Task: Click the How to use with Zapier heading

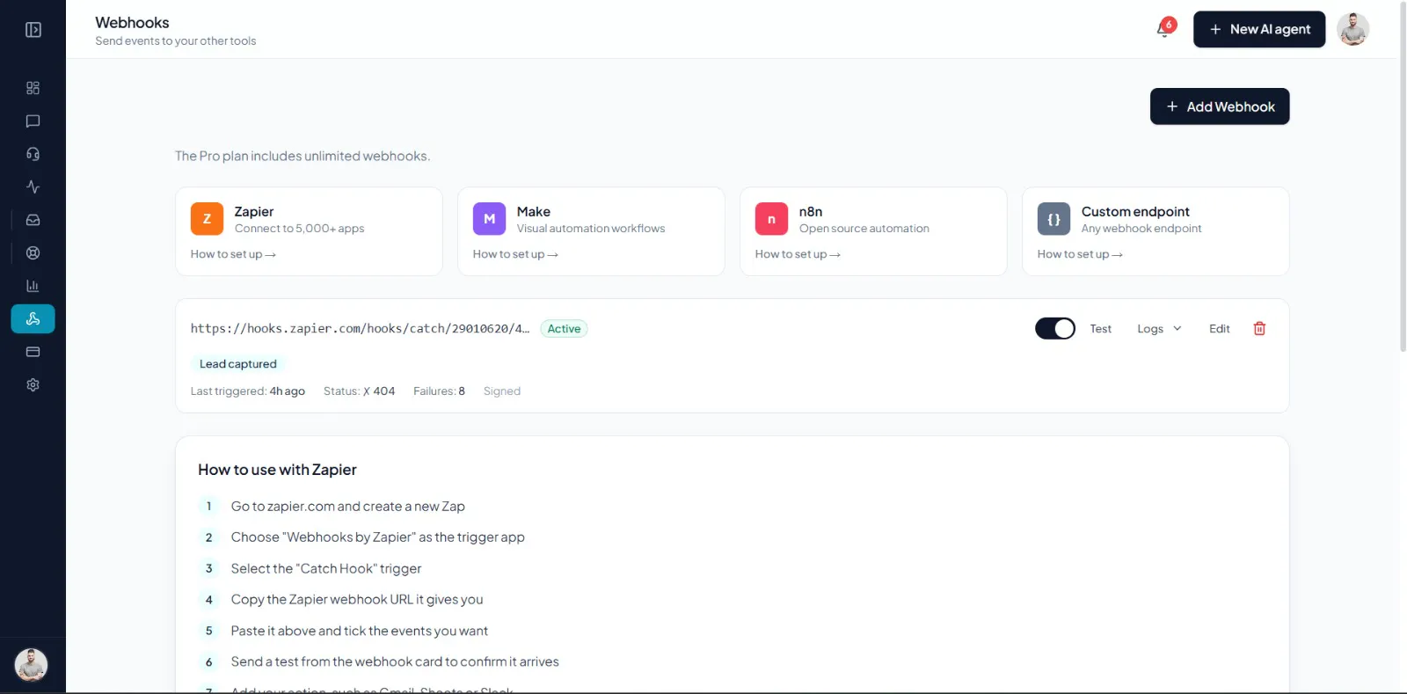Action: [x=277, y=470]
